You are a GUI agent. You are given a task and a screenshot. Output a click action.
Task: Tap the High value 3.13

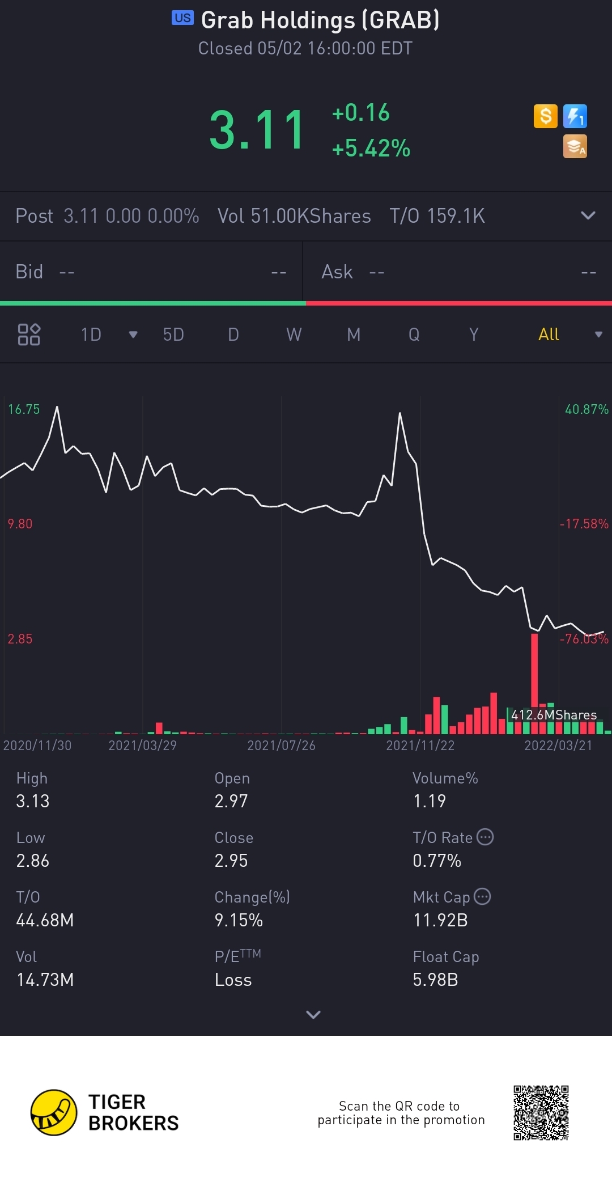pyautogui.click(x=33, y=801)
